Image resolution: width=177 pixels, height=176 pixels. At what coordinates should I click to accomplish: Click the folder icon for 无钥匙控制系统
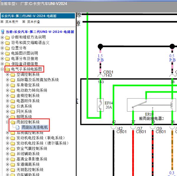tap(13, 170)
